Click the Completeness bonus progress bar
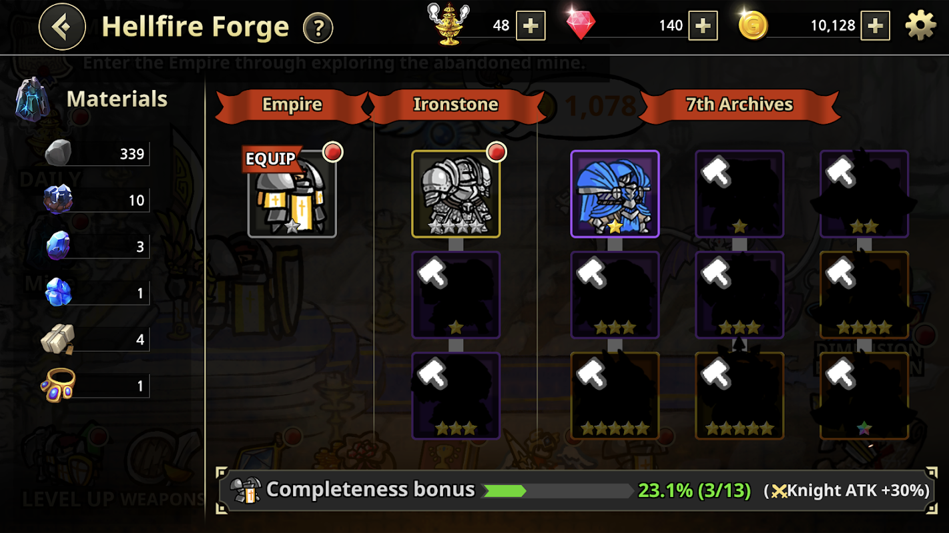This screenshot has width=949, height=533. tap(557, 491)
